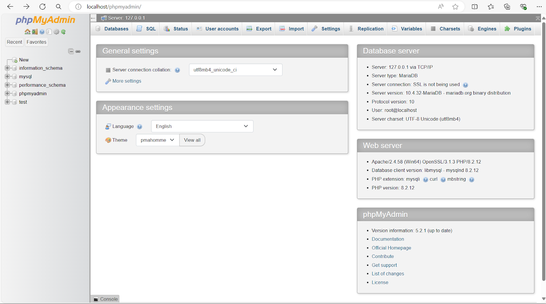Open the Official Homepage link
Screen dimensions: 546x304
click(391, 248)
